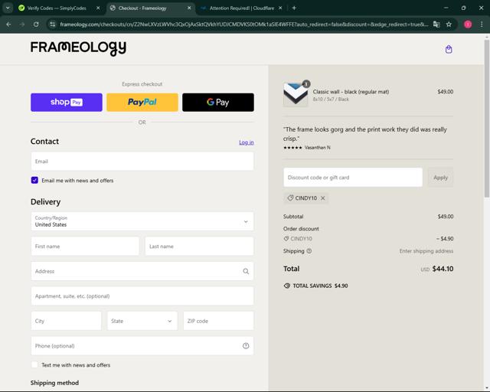
Task: Pay with Google Pay button
Action: click(x=218, y=103)
